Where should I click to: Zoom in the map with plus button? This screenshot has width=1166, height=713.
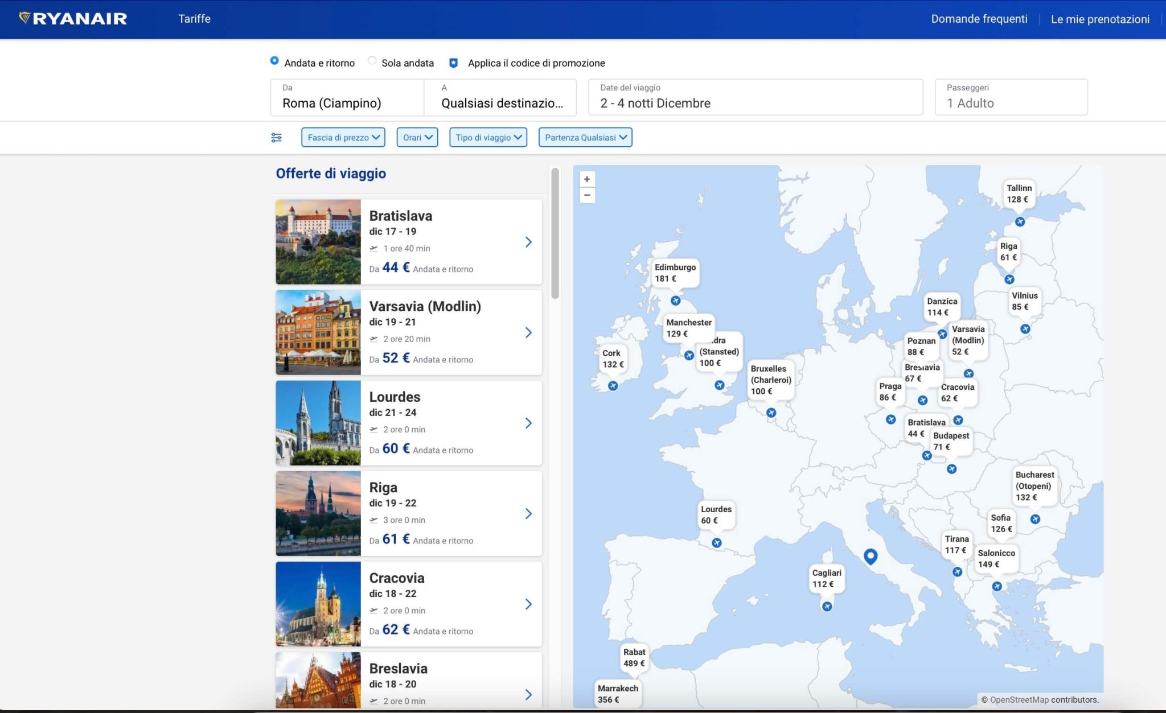(x=587, y=179)
